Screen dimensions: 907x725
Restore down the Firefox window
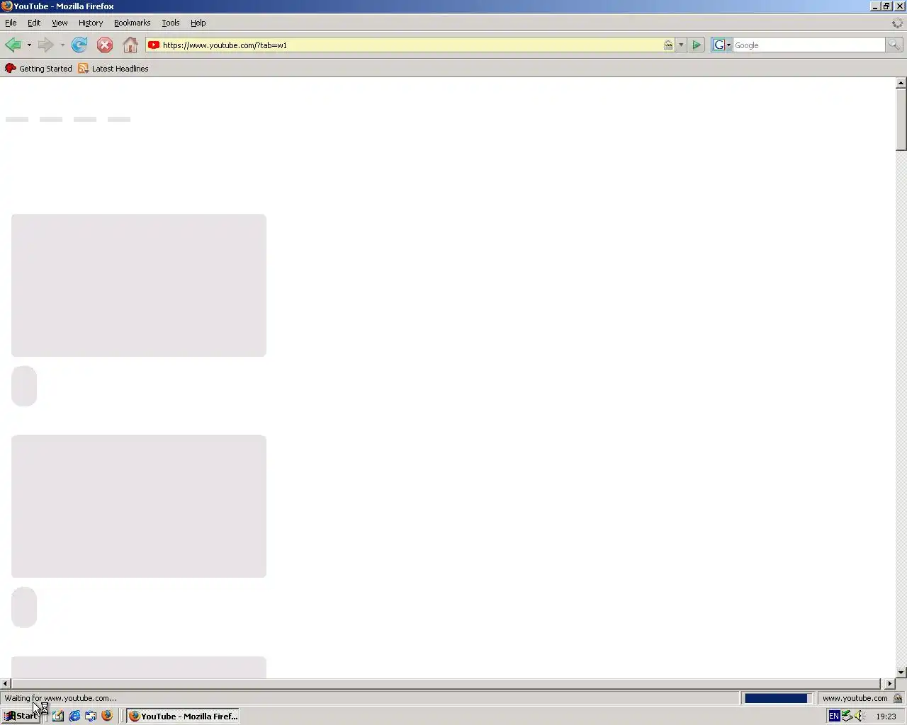tap(886, 6)
